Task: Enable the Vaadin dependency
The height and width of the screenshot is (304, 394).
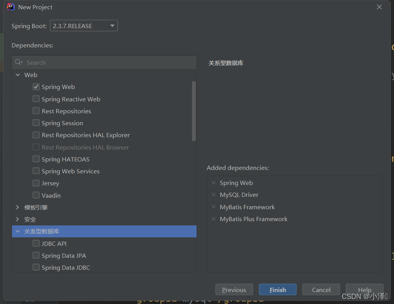Action: point(36,195)
